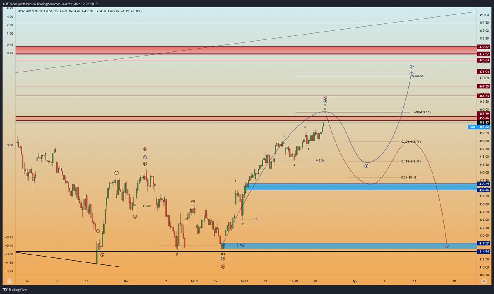Select the 471.94 price label on the axis
Viewport: 494px width, 294px height.
[x=483, y=72]
